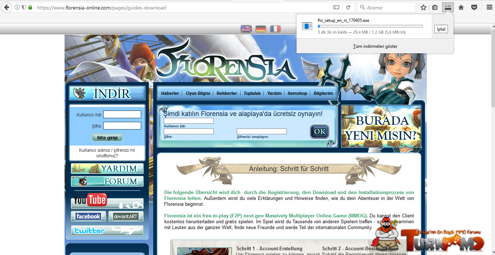Click the green padlock security icon

(x=30, y=8)
